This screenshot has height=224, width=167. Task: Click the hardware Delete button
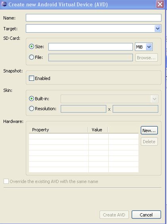pos(149,142)
